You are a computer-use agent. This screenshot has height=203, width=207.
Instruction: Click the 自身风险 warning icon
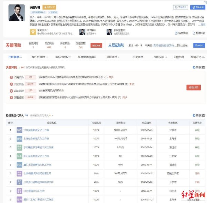(x=12, y=77)
